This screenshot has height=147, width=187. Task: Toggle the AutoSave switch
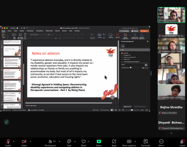click(17, 28)
